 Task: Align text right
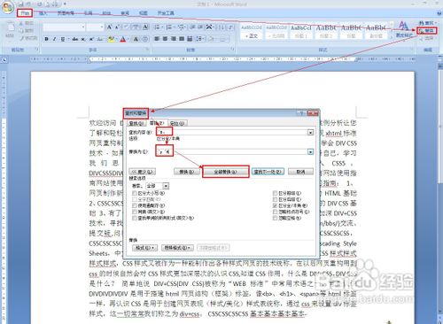[174, 39]
